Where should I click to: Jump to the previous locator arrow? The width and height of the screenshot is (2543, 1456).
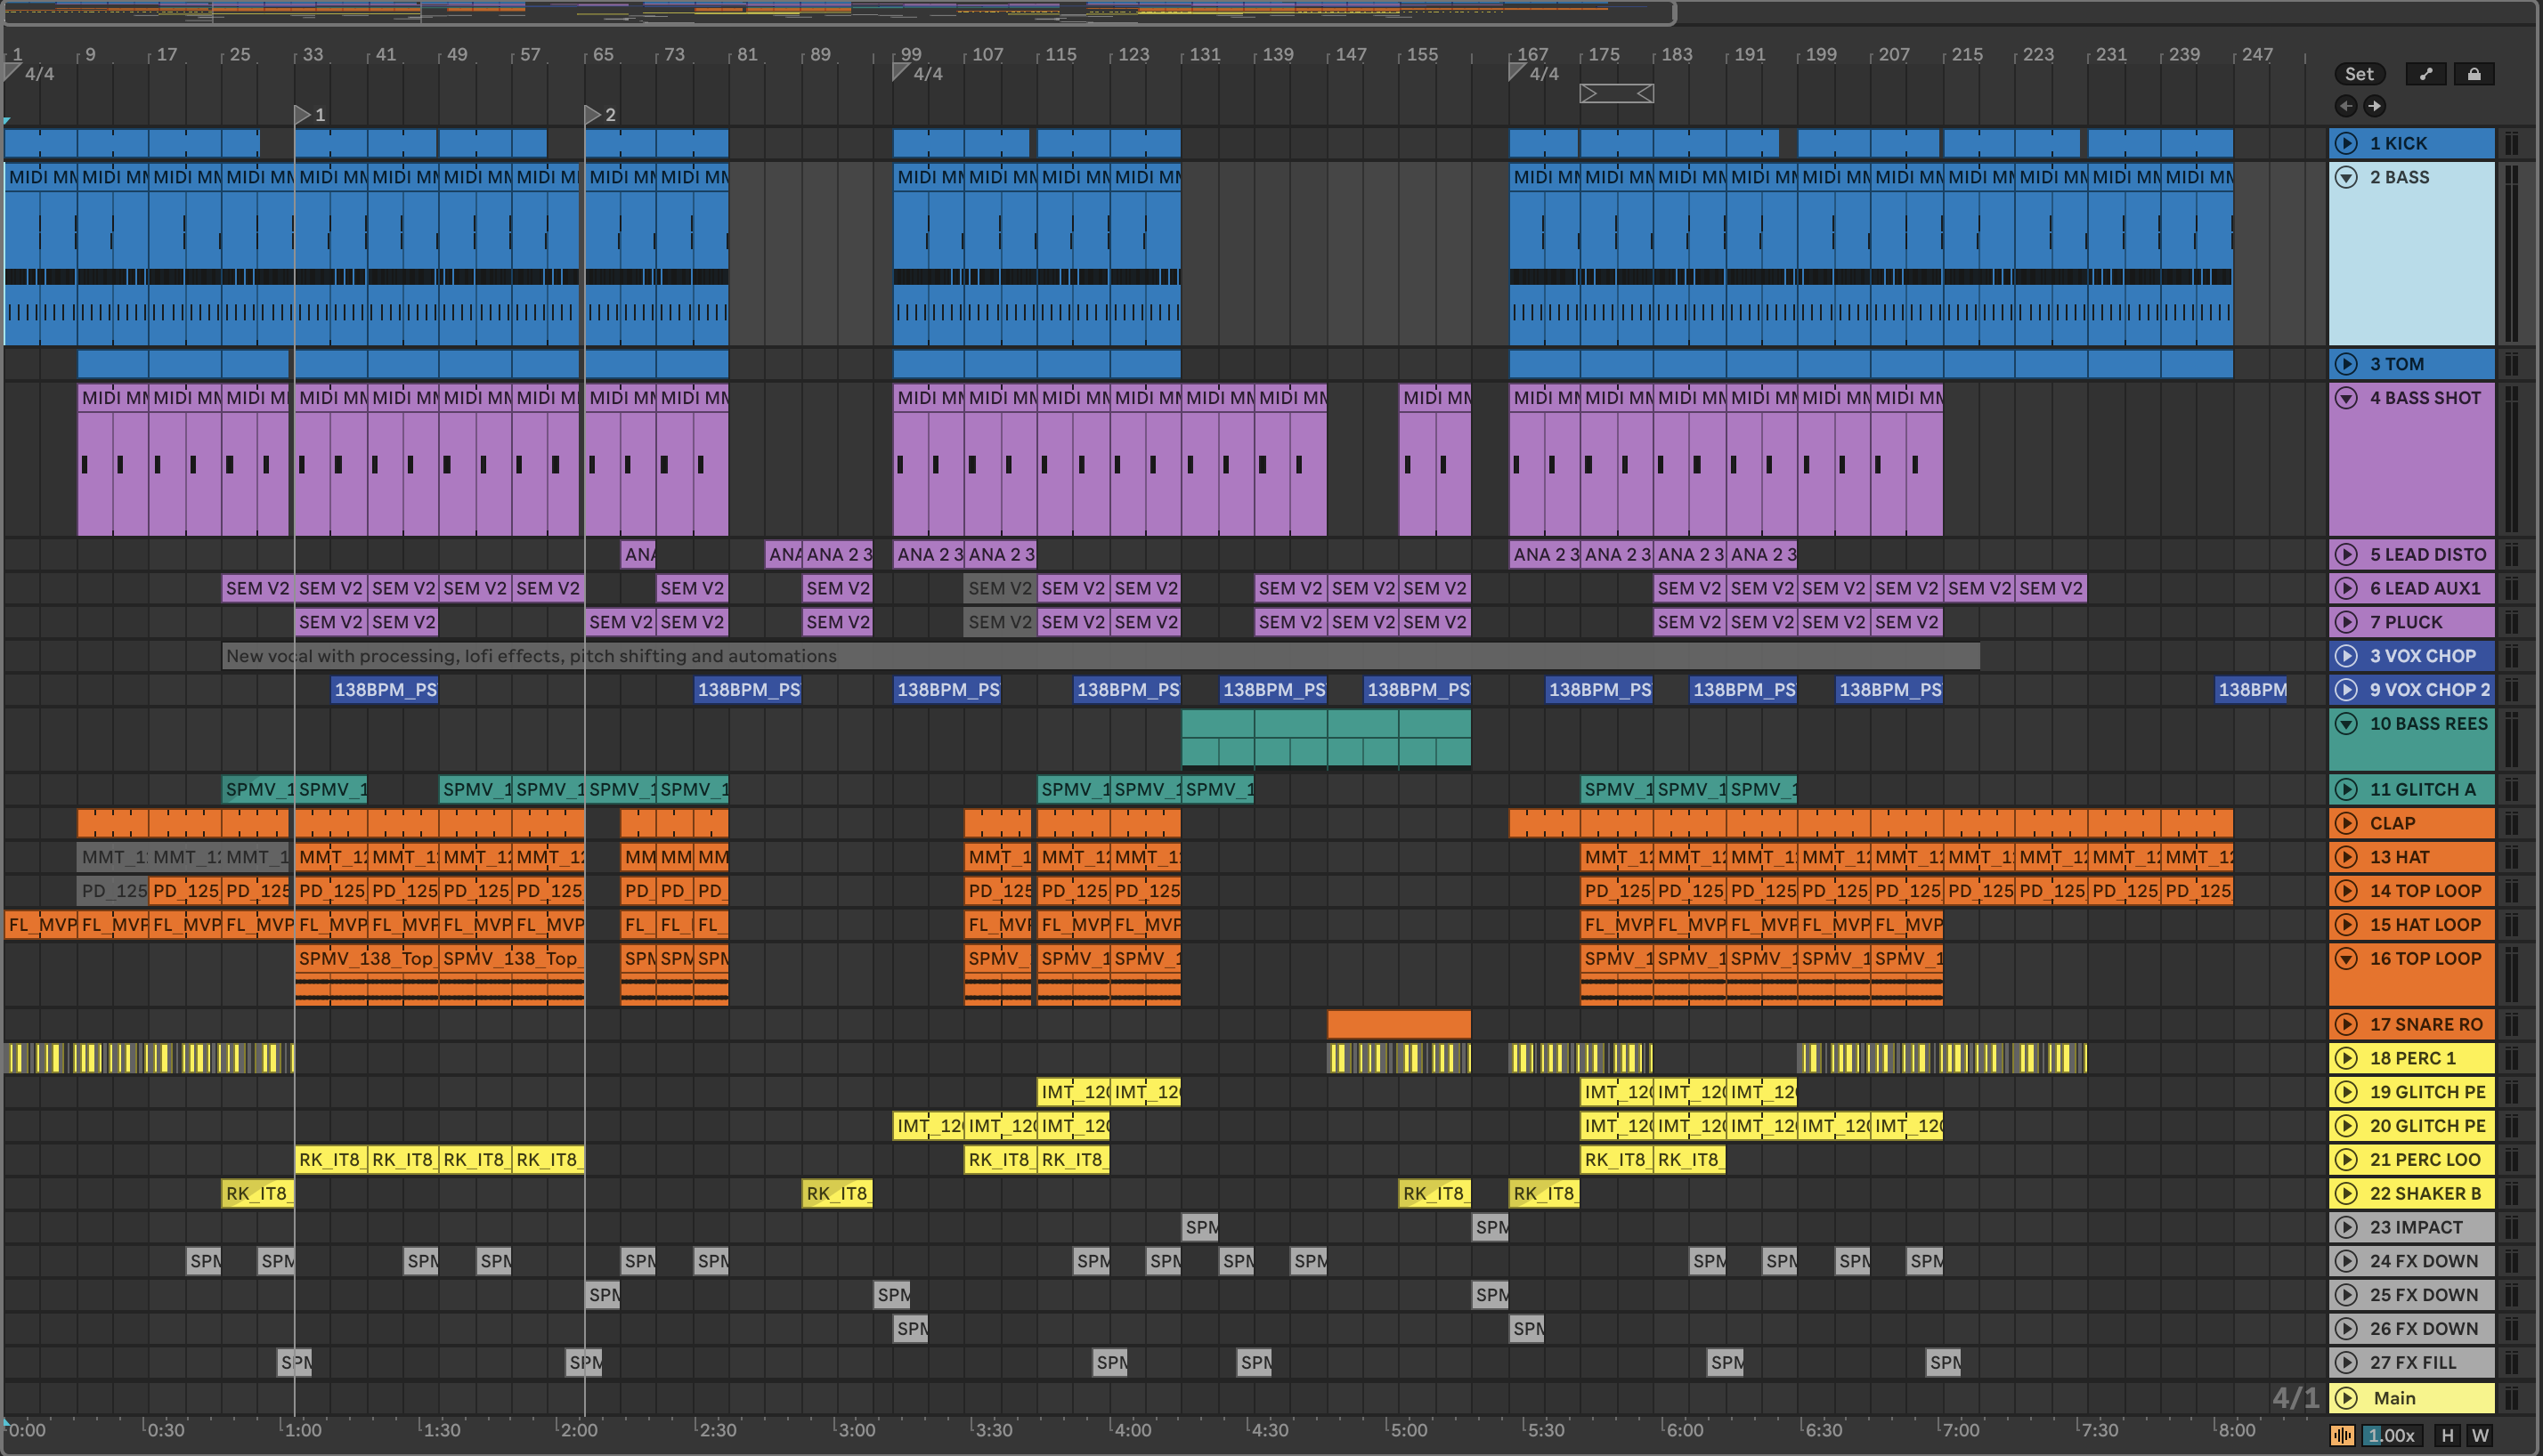click(2345, 106)
